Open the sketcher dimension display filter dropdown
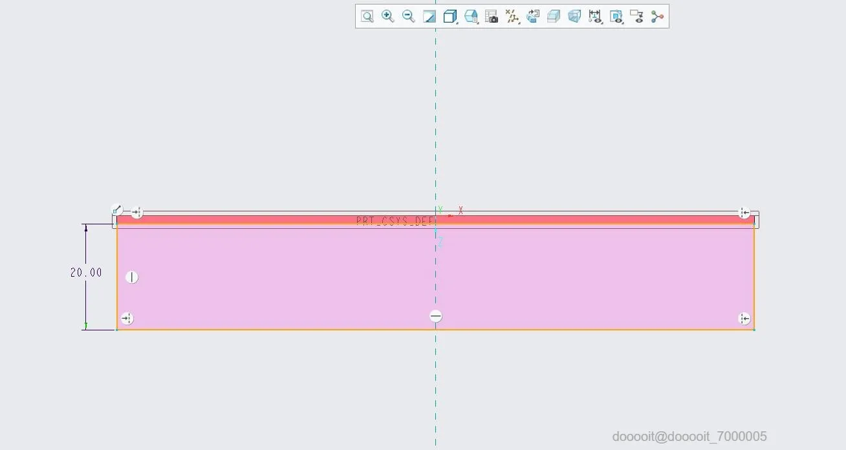 click(x=595, y=16)
